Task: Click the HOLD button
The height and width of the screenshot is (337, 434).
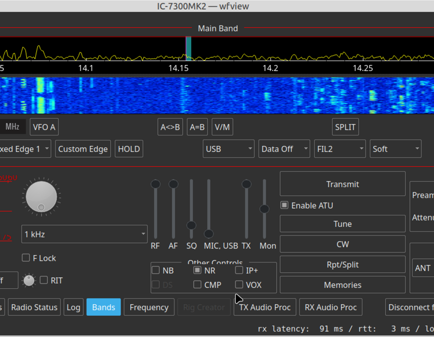Action: (x=129, y=149)
